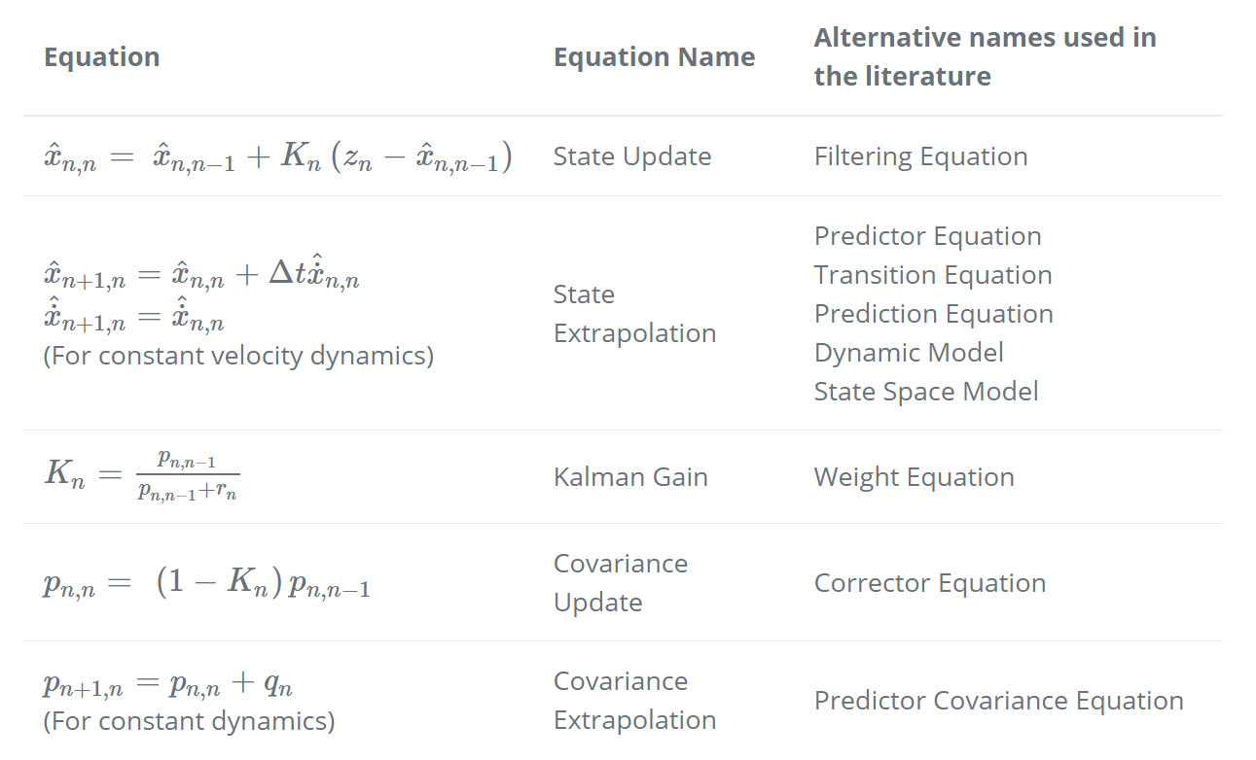The width and height of the screenshot is (1256, 760).
Task: Click the Equation column header
Action: pos(102,57)
